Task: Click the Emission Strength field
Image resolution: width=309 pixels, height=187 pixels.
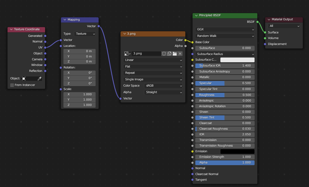Action: (x=225, y=157)
